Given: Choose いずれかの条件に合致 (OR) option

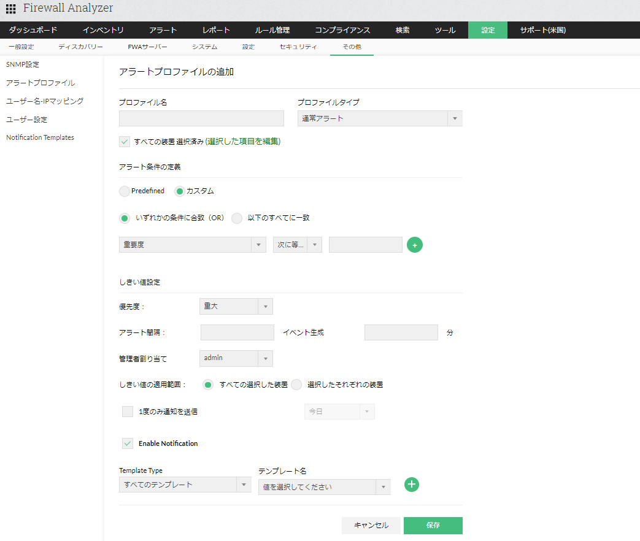Looking at the screenshot, I should tap(125, 218).
